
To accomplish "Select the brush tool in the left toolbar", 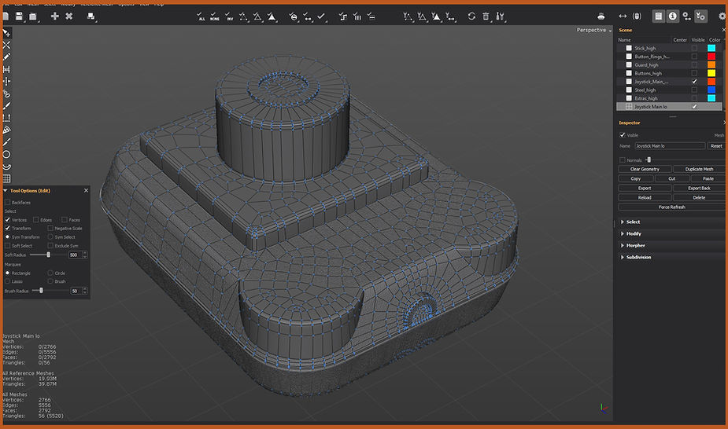I will coord(6,106).
